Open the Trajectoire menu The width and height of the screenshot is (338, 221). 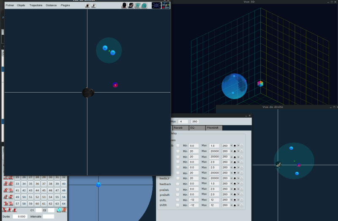(x=36, y=6)
